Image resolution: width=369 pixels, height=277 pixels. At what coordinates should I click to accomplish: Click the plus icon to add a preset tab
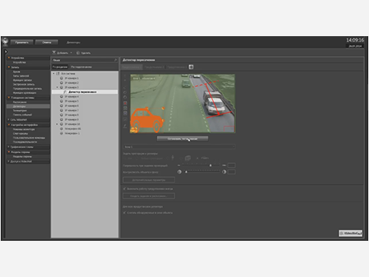click(191, 67)
